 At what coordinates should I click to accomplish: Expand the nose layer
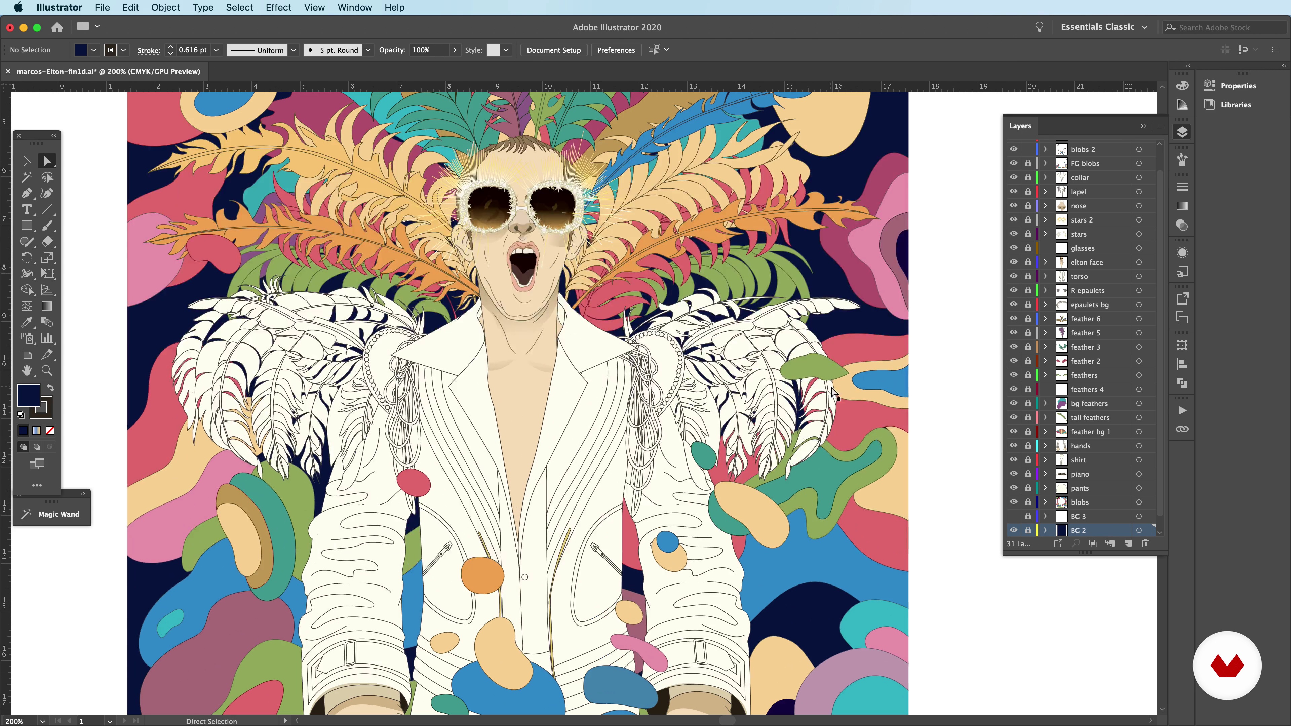(1046, 205)
